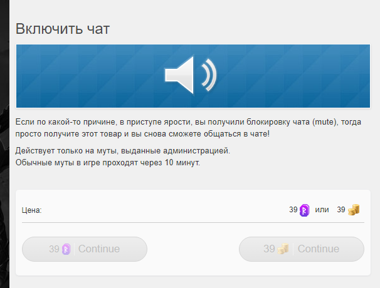This screenshot has height=288, width=380.
Task: Click the line "просто получите этот товар"
Action: coord(142,134)
